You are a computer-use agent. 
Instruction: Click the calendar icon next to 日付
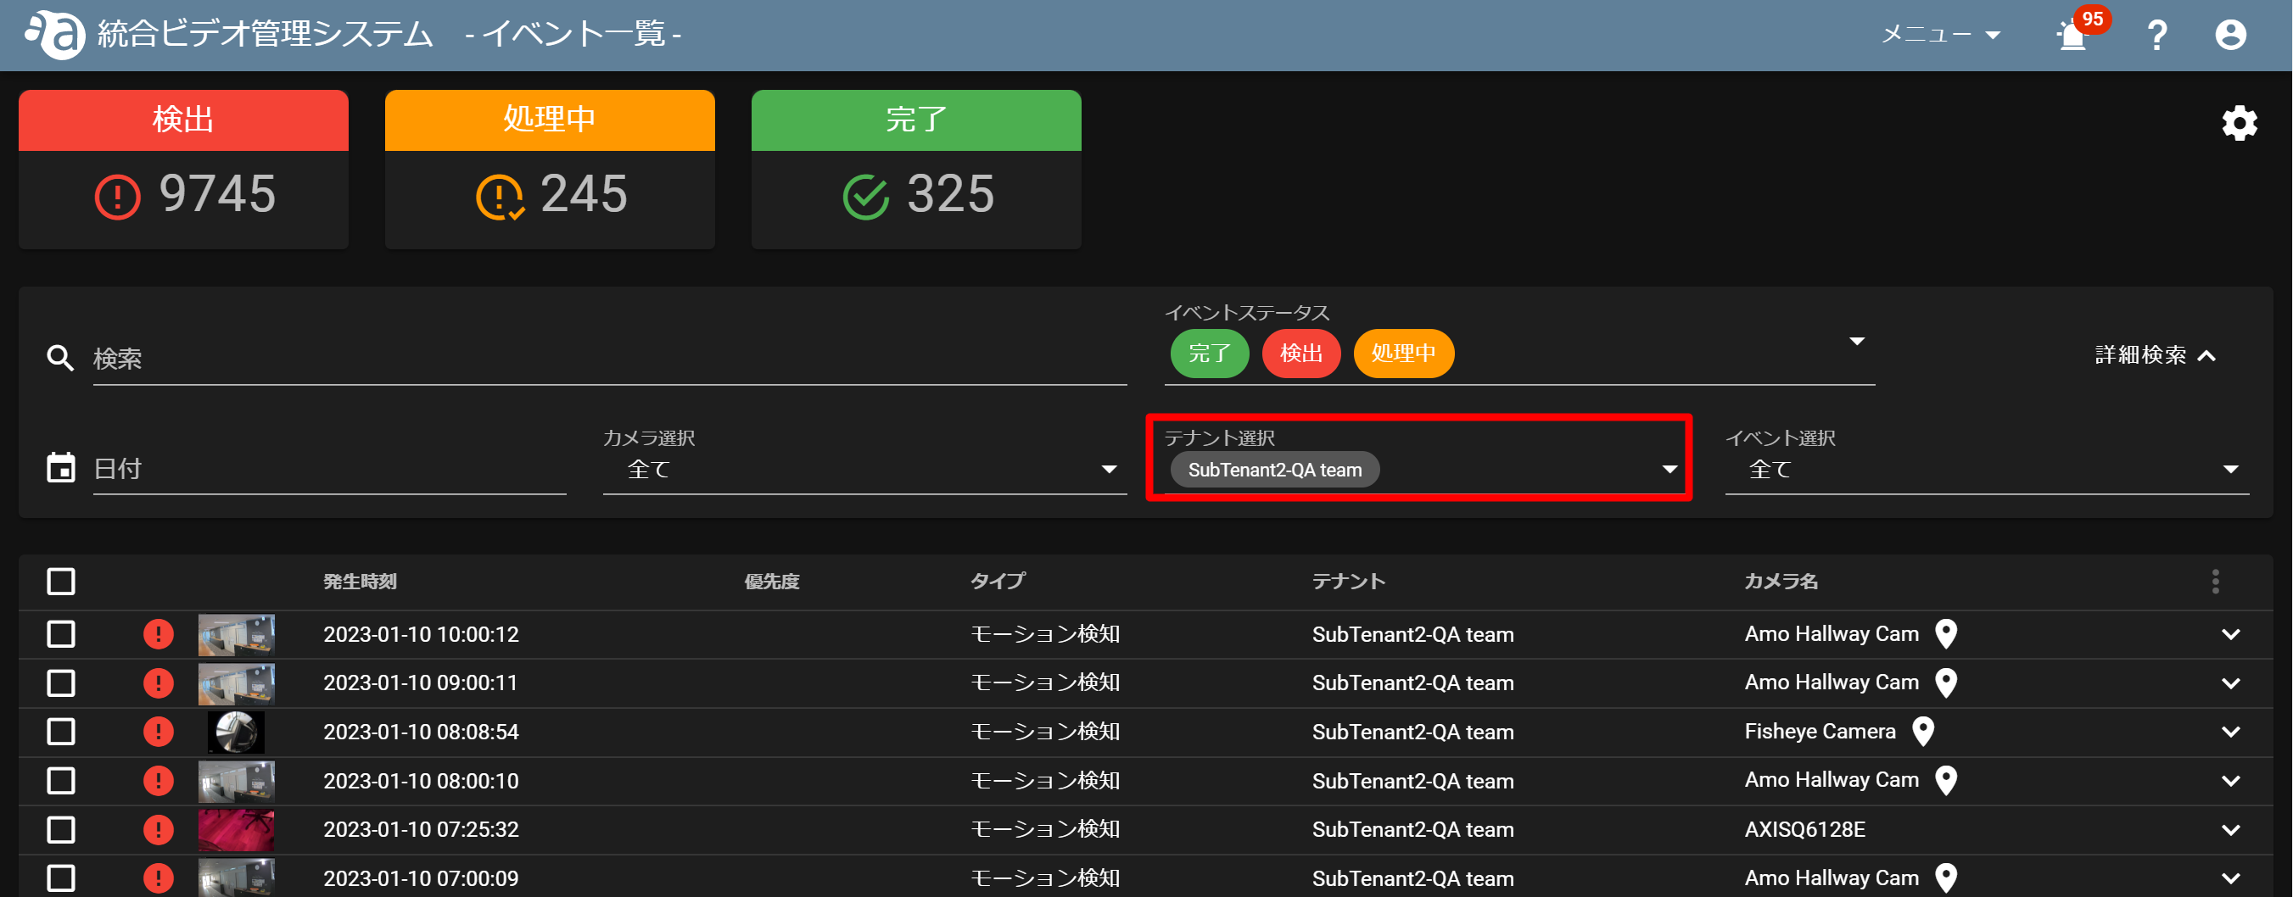60,468
